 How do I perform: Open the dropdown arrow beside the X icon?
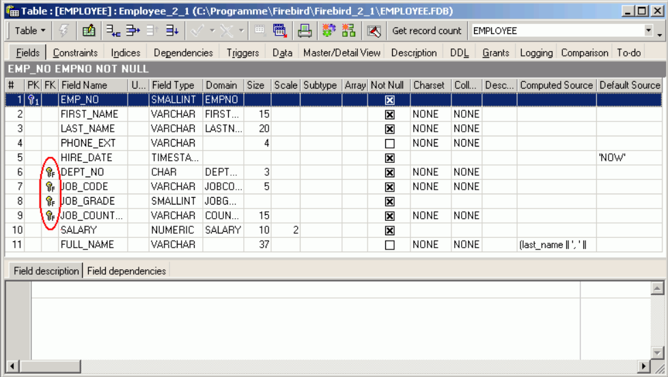coord(241,31)
